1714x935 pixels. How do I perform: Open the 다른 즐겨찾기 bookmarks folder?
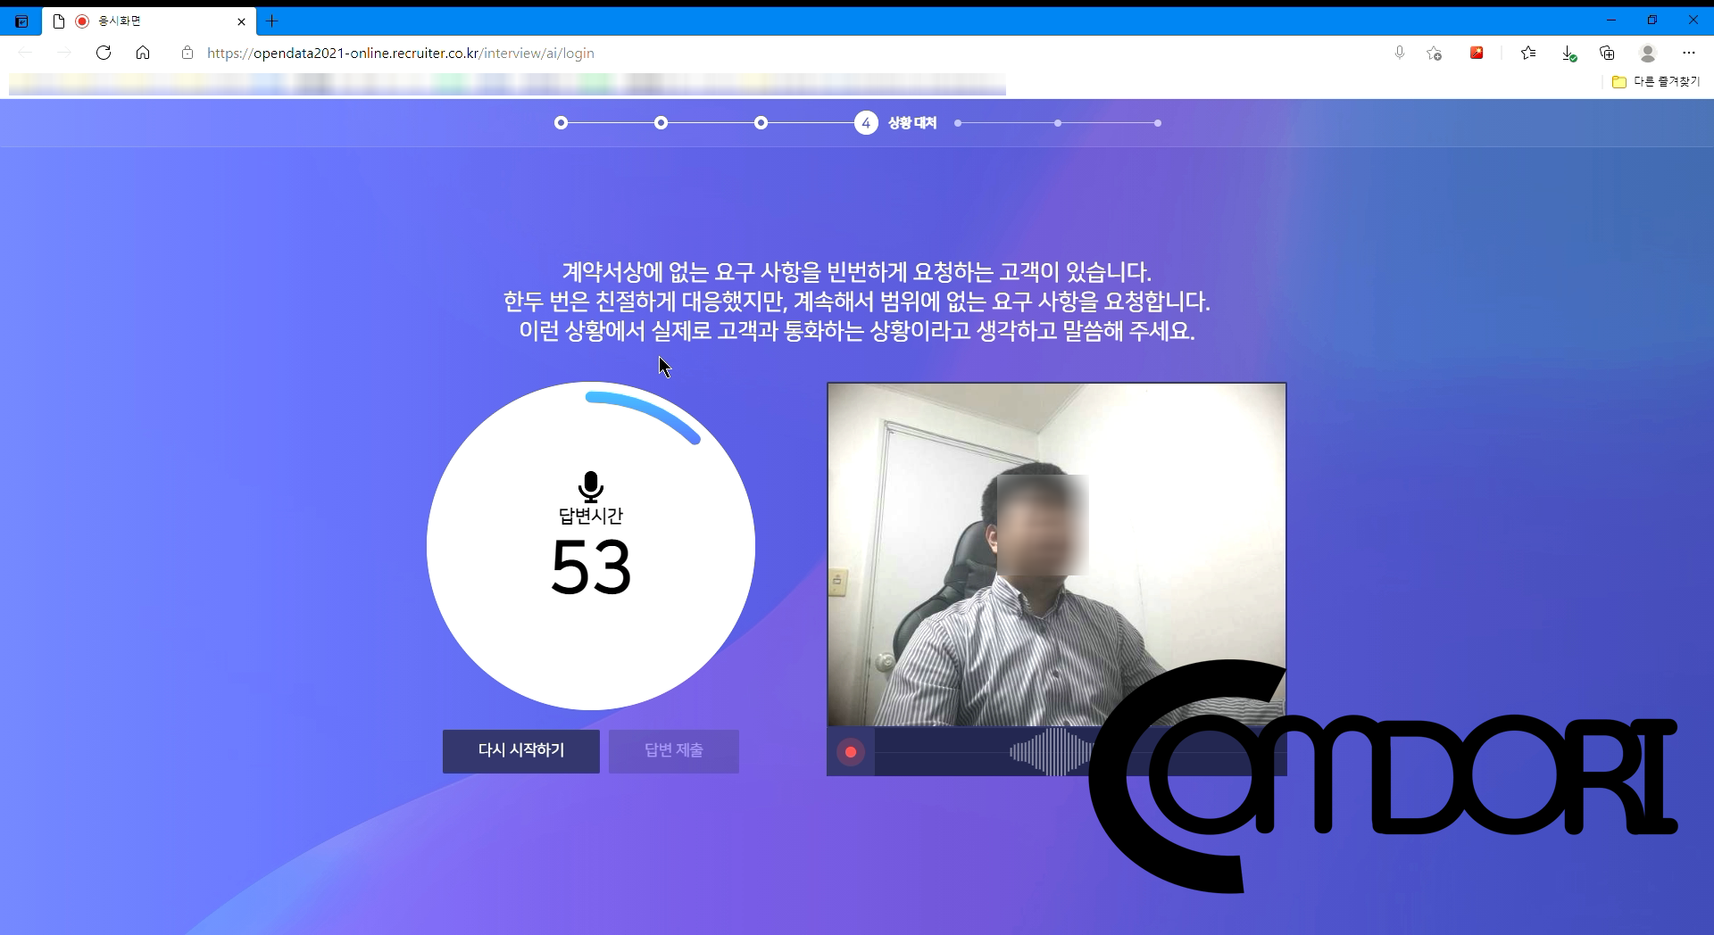pos(1656,81)
